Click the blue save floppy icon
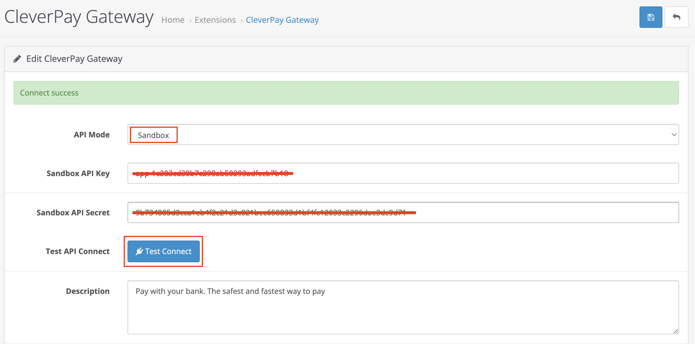Viewport: 695px width, 344px height. click(x=651, y=17)
